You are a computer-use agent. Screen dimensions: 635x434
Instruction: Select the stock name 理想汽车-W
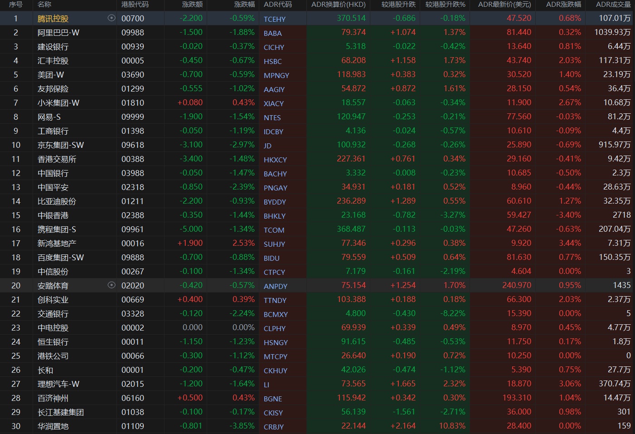click(x=58, y=384)
